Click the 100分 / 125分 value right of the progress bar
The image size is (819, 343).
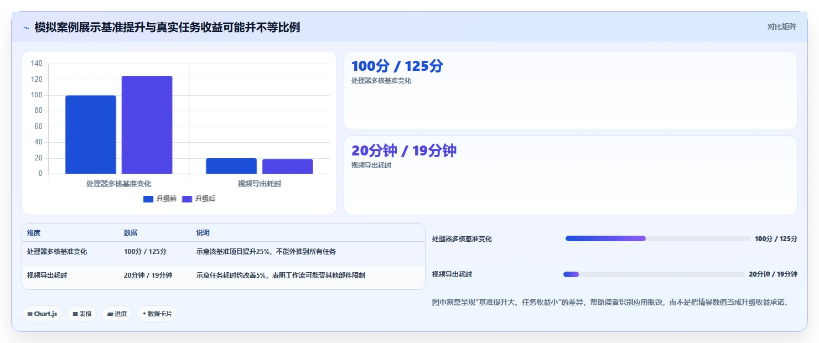(776, 239)
